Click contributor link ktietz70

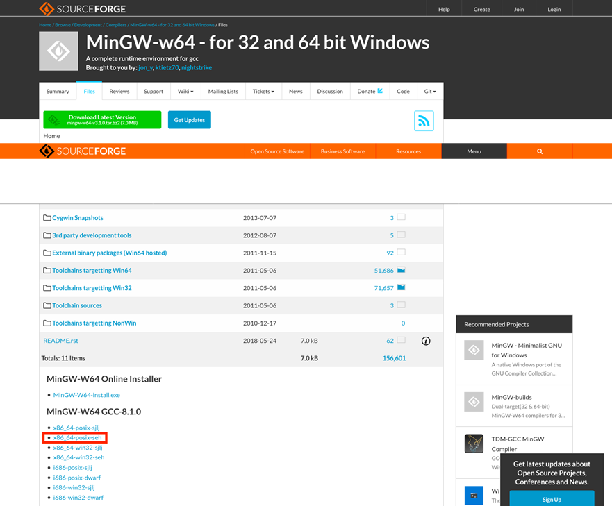point(167,67)
